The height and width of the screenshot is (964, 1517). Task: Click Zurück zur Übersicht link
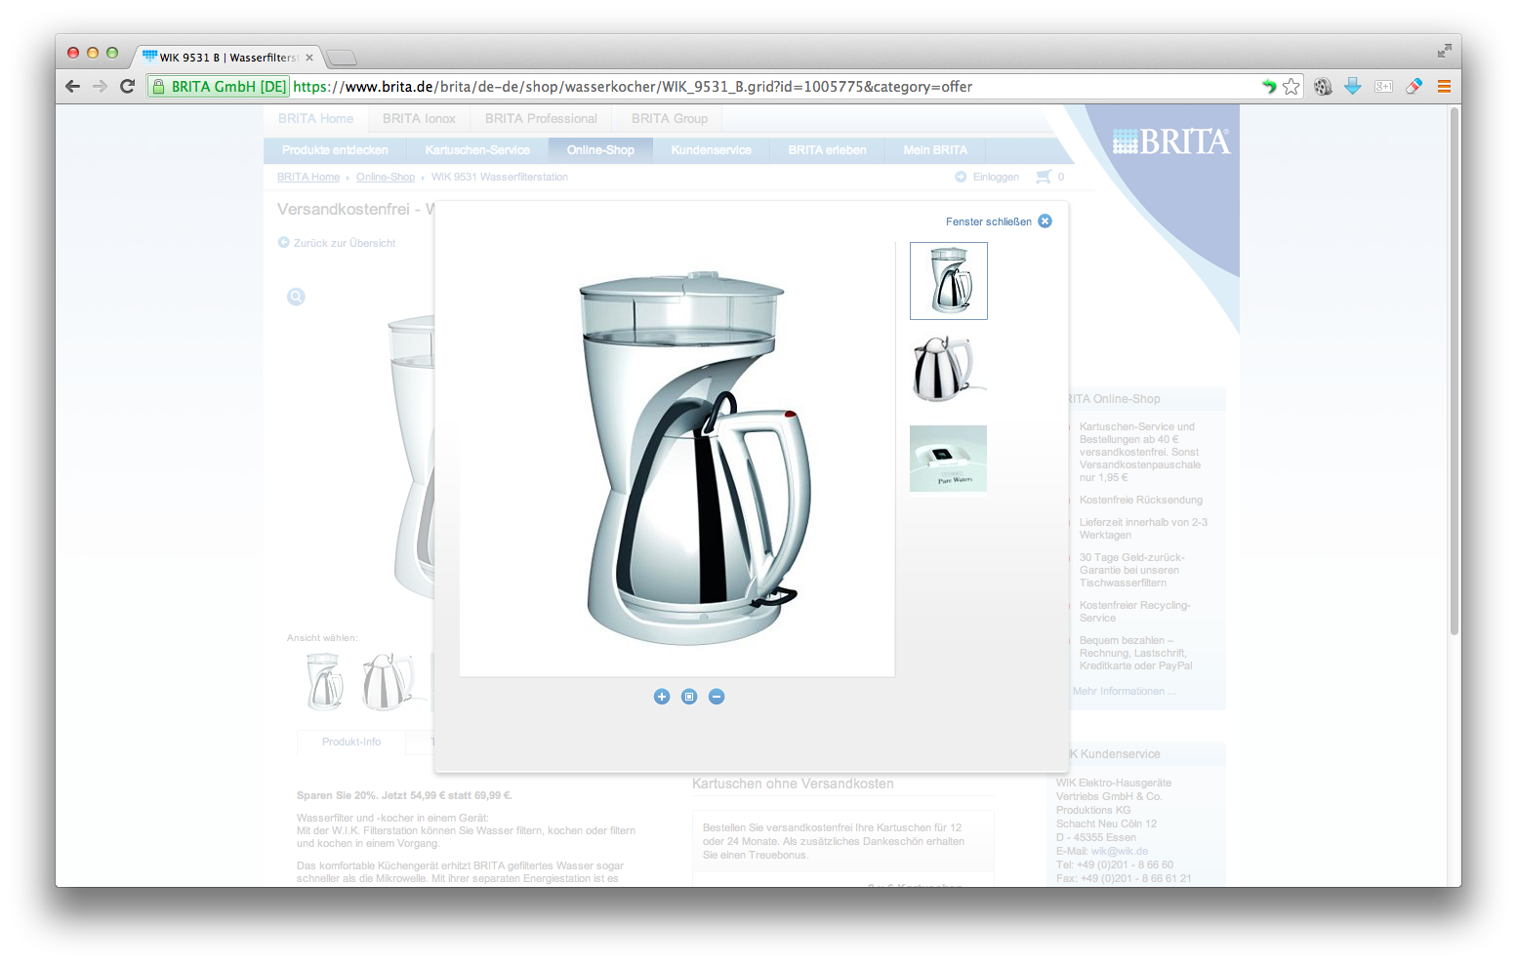click(x=345, y=243)
